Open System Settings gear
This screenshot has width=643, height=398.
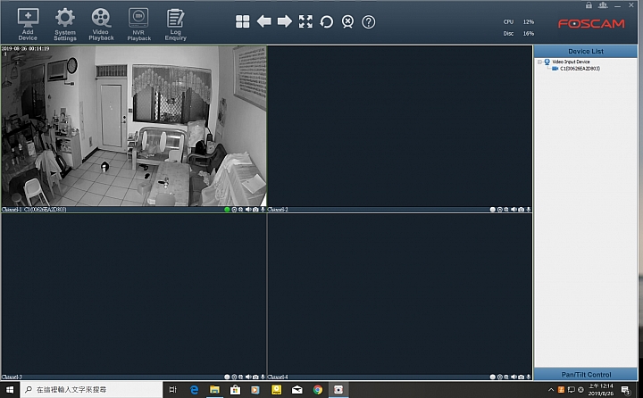[x=65, y=25]
